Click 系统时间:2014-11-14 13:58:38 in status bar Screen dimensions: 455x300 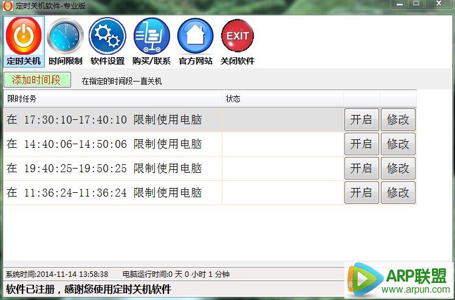[x=57, y=274]
